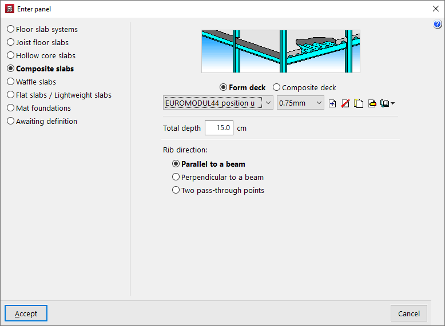Click the copy deck sheet icon
The width and height of the screenshot is (445, 326).
[359, 103]
